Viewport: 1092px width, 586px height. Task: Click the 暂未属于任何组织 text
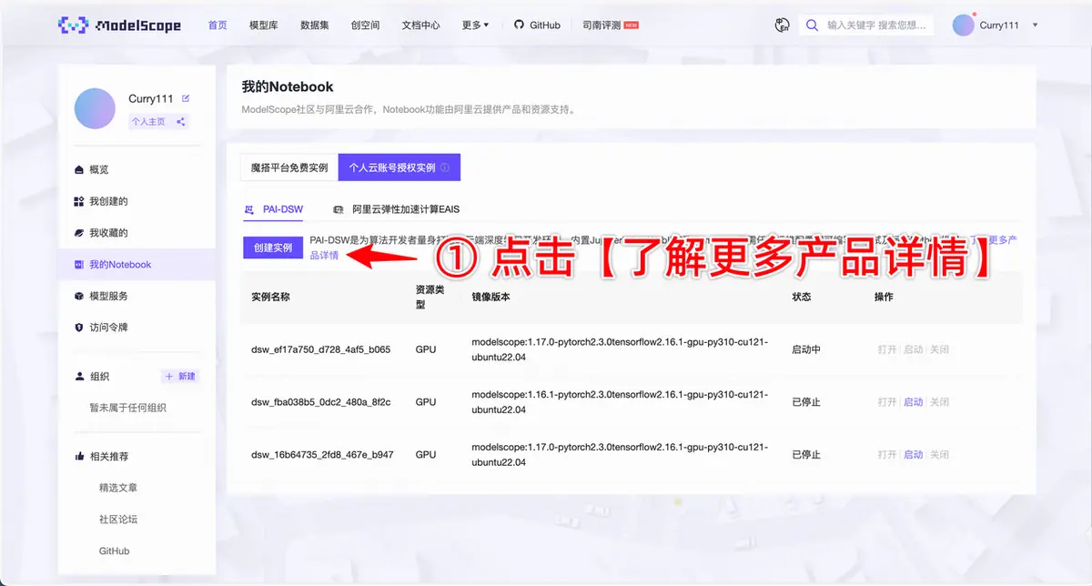[127, 409]
